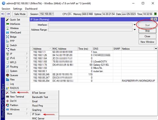Select row with address 192.168.1.1
This screenshot has width=158, height=120.
click(x=94, y=52)
